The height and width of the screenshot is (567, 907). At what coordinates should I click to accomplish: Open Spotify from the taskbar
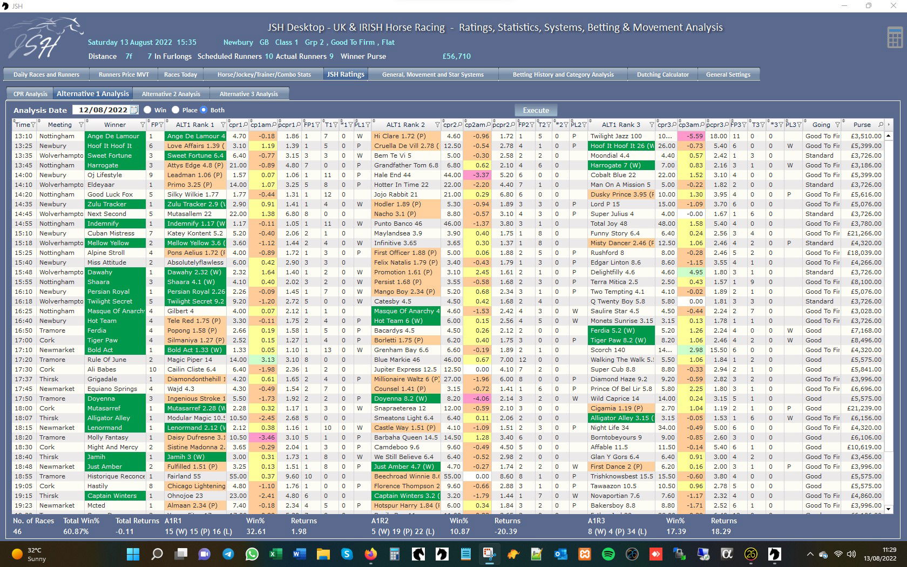(x=608, y=554)
